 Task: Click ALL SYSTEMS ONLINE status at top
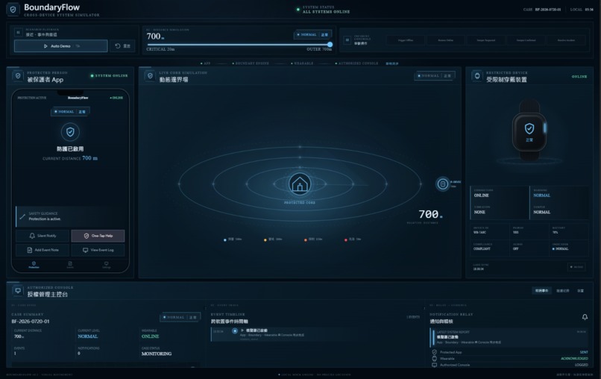[326, 12]
